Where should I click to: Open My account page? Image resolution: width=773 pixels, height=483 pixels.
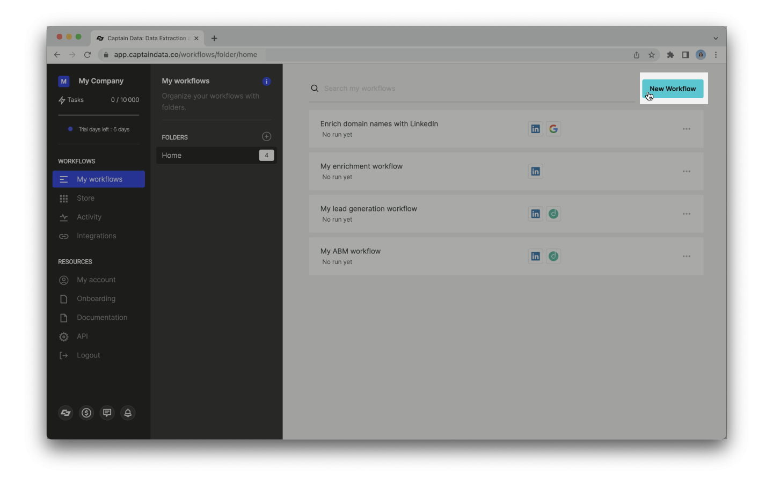coord(99,280)
